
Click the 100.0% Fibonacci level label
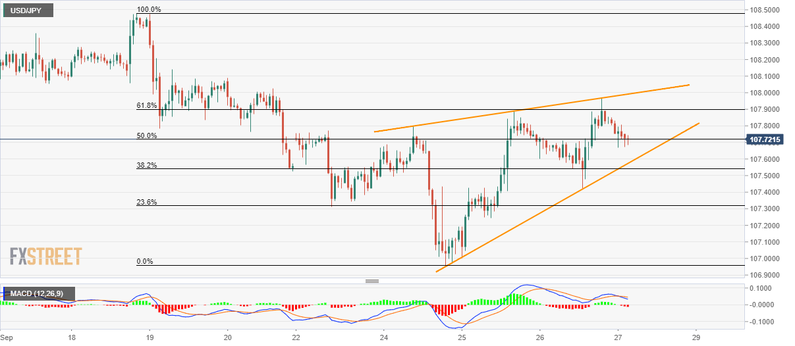coord(148,10)
